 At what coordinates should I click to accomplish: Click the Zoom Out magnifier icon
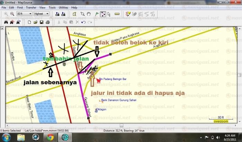click(x=12, y=14)
